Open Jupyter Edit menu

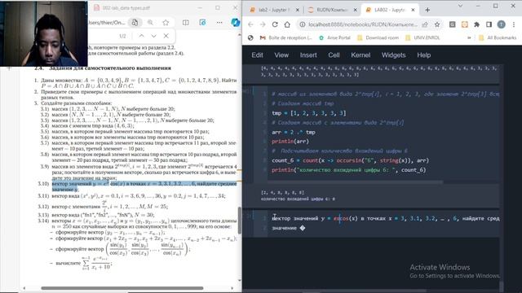[257, 55]
